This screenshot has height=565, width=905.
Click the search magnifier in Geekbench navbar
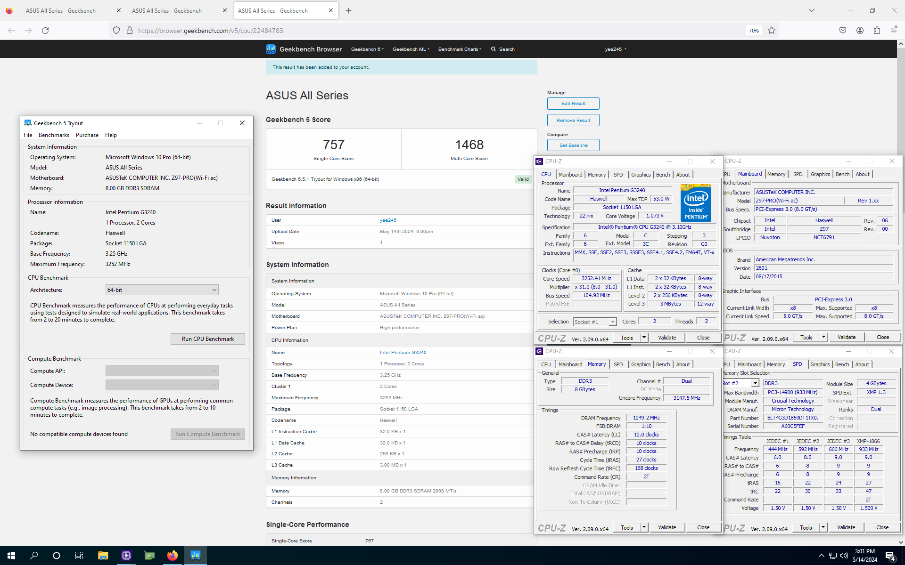tap(494, 49)
